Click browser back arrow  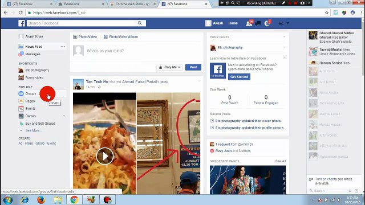pyautogui.click(x=6, y=13)
